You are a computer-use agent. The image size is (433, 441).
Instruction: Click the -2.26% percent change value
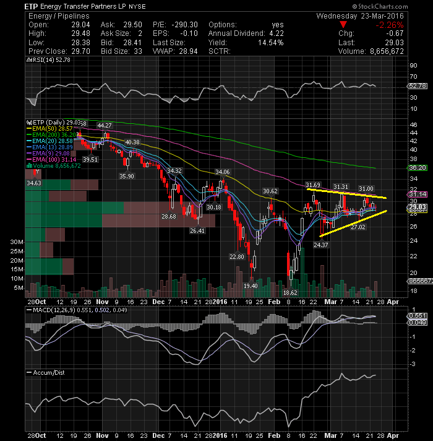390,25
